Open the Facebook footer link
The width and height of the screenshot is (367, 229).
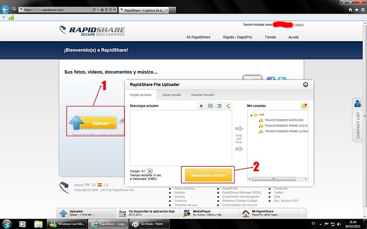[x=280, y=188]
